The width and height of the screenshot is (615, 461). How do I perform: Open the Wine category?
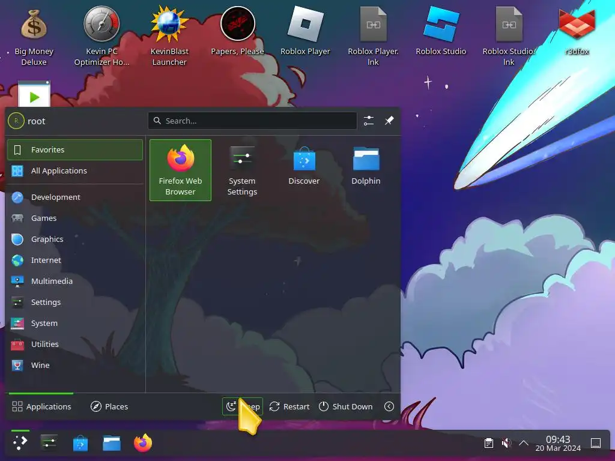tap(75, 366)
